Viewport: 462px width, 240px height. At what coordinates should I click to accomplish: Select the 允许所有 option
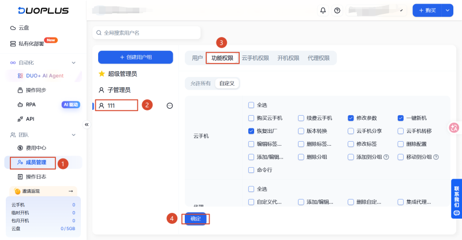200,83
